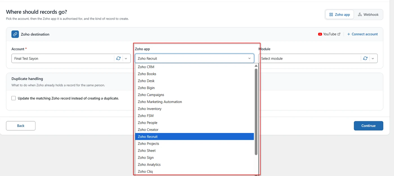The width and height of the screenshot is (394, 176).
Task: Refresh the Account list icon
Action: pyautogui.click(x=118, y=58)
